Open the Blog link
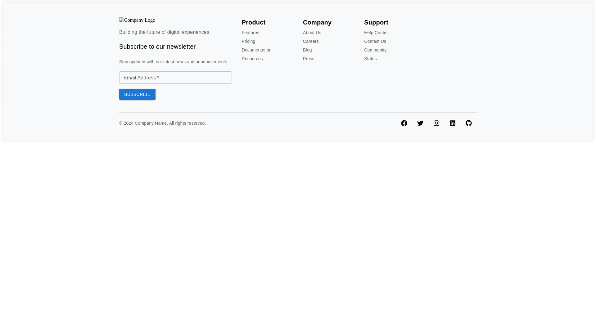 (307, 50)
